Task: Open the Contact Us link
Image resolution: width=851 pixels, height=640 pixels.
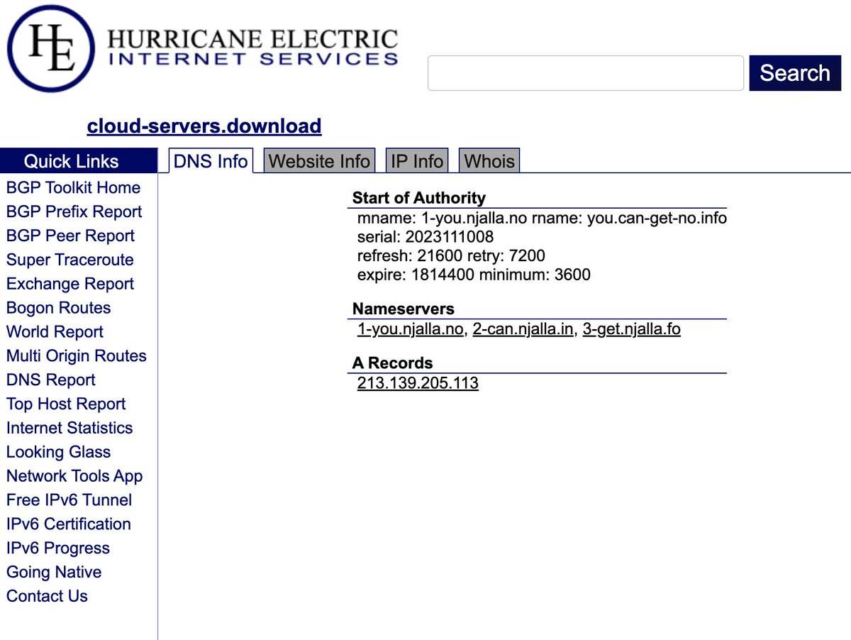Action: click(47, 597)
